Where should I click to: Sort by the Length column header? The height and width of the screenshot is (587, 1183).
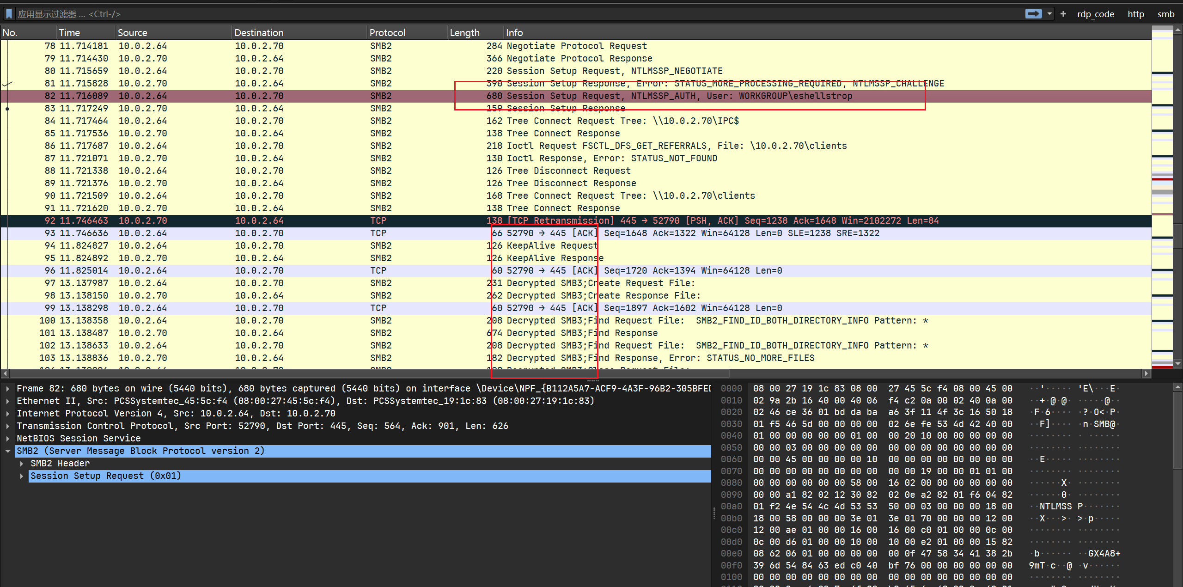coord(464,33)
